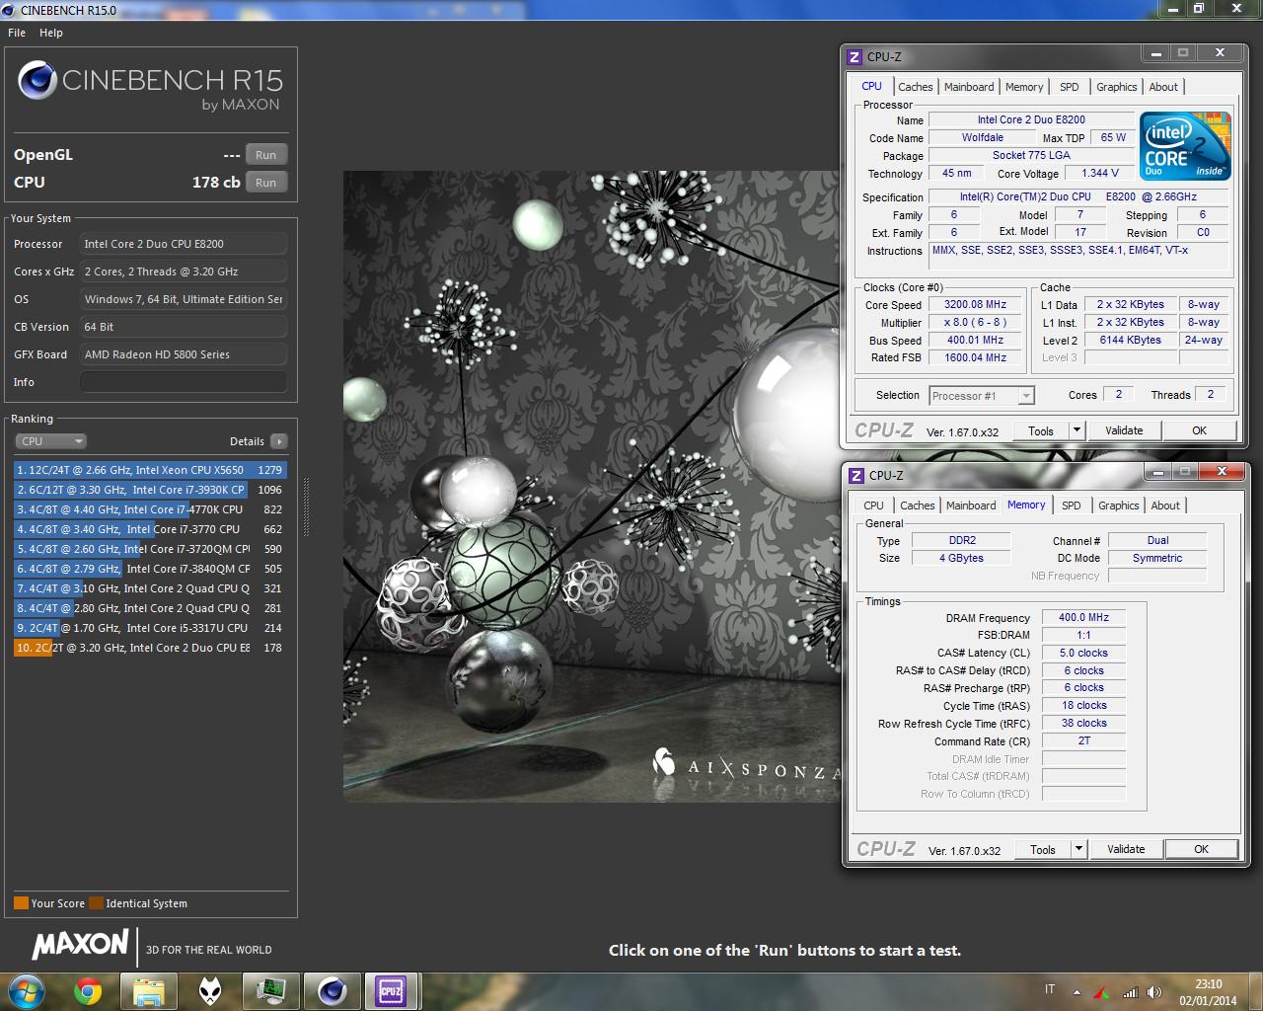
Task: Click the rendered scene image
Action: pos(591,486)
